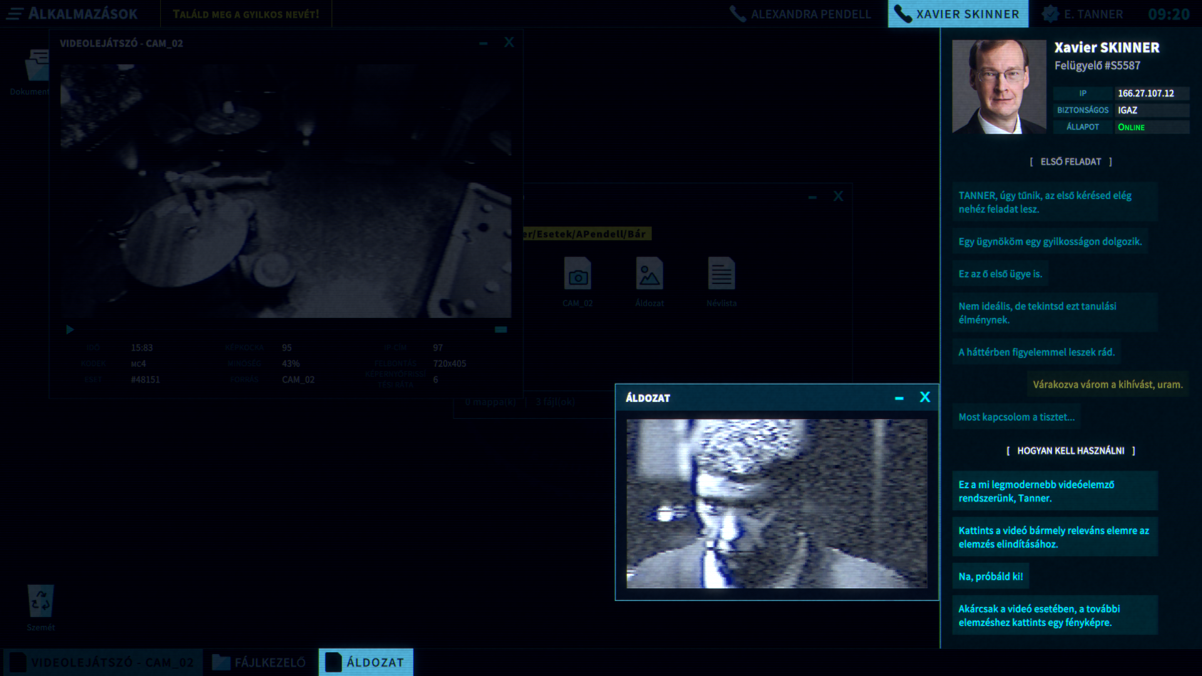Click the video player timeline end marker

pyautogui.click(x=501, y=330)
